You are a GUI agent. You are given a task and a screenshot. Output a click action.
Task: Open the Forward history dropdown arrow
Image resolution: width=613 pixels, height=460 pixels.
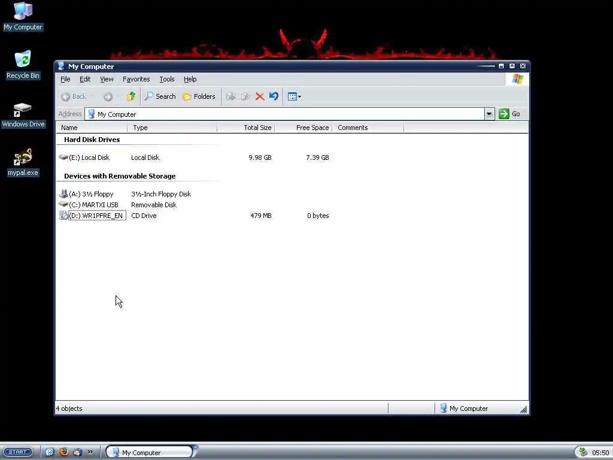point(119,96)
